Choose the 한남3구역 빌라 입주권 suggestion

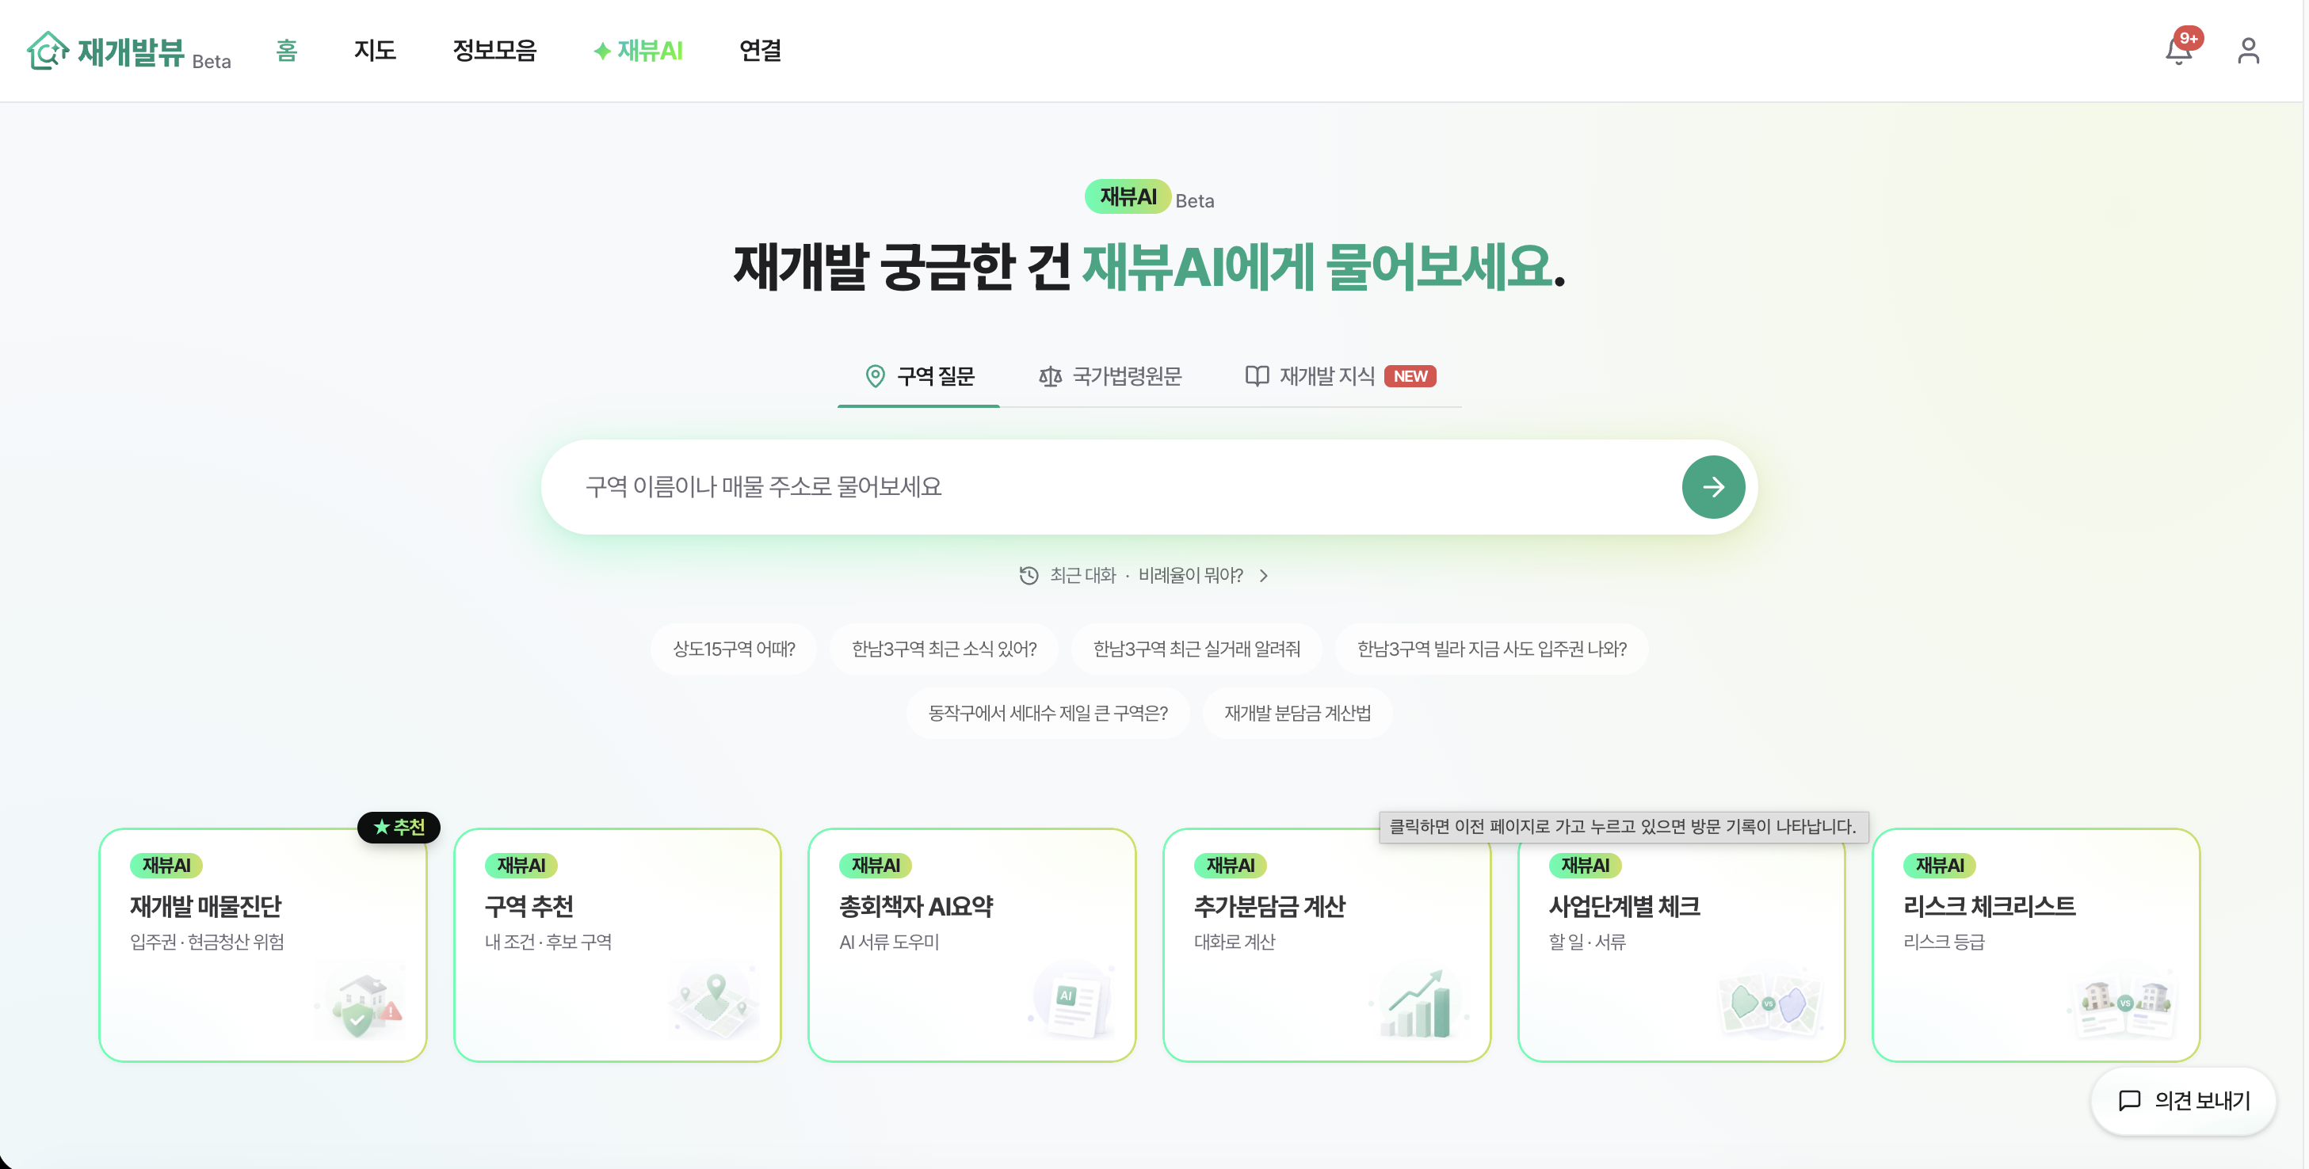point(1491,649)
